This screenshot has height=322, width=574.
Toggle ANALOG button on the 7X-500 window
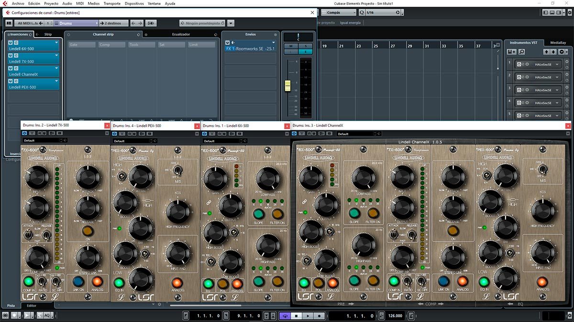point(98,281)
